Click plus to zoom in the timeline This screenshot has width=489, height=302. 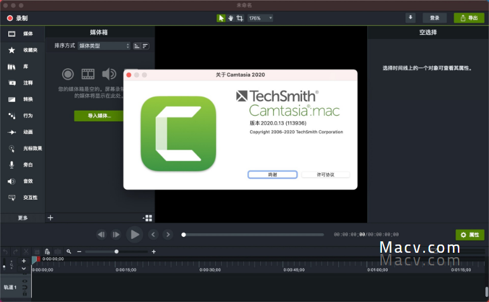point(154,251)
